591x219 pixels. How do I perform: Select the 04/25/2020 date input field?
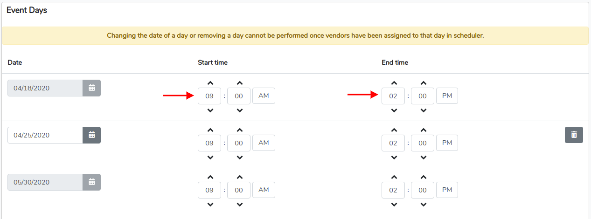tap(45, 135)
